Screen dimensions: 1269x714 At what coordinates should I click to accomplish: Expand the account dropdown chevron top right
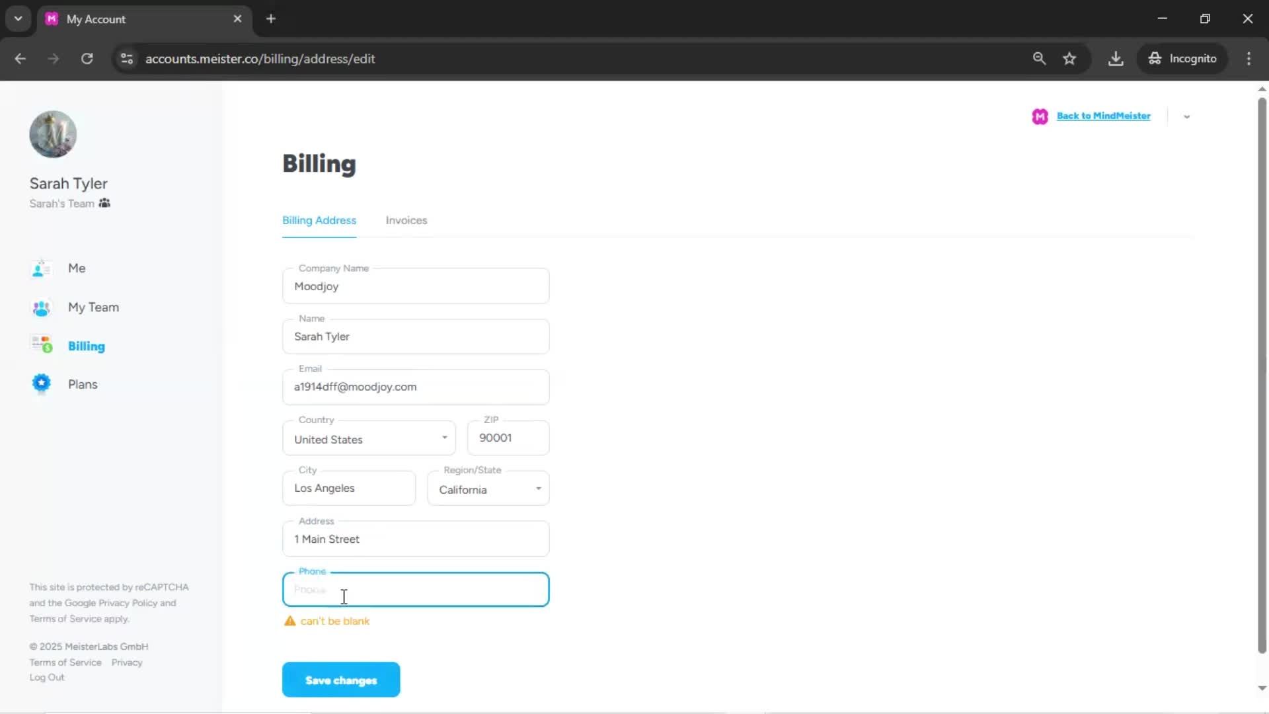coord(1186,116)
